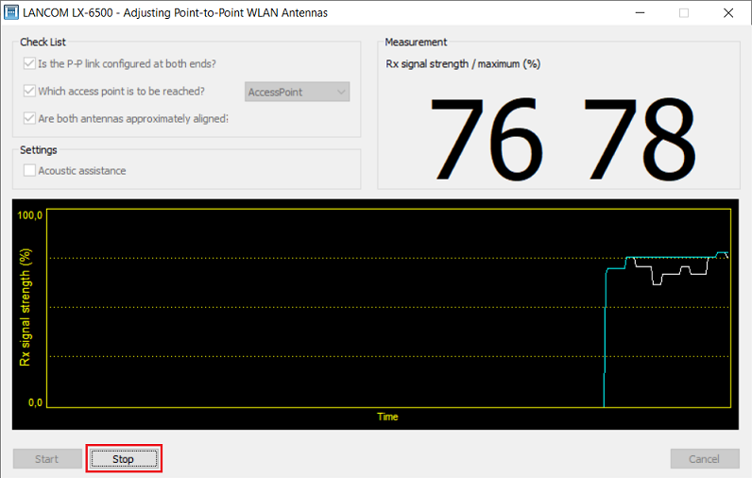
Task: Minimize the antenna adjustment window
Action: point(641,13)
